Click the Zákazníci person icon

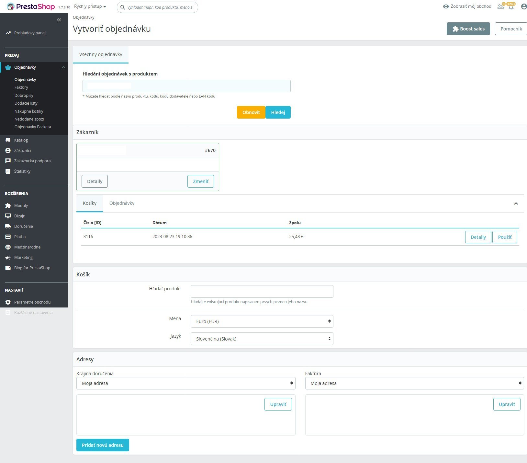(x=8, y=151)
